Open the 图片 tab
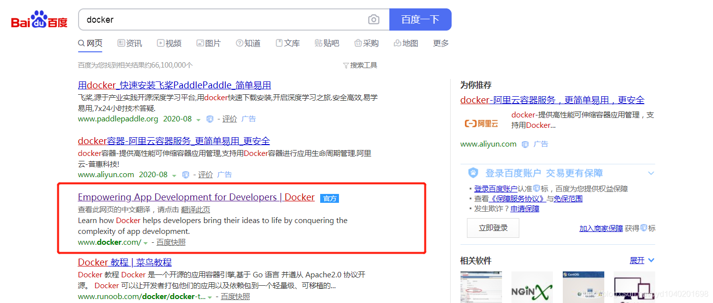Viewport: 713px width, 303px height. [209, 43]
